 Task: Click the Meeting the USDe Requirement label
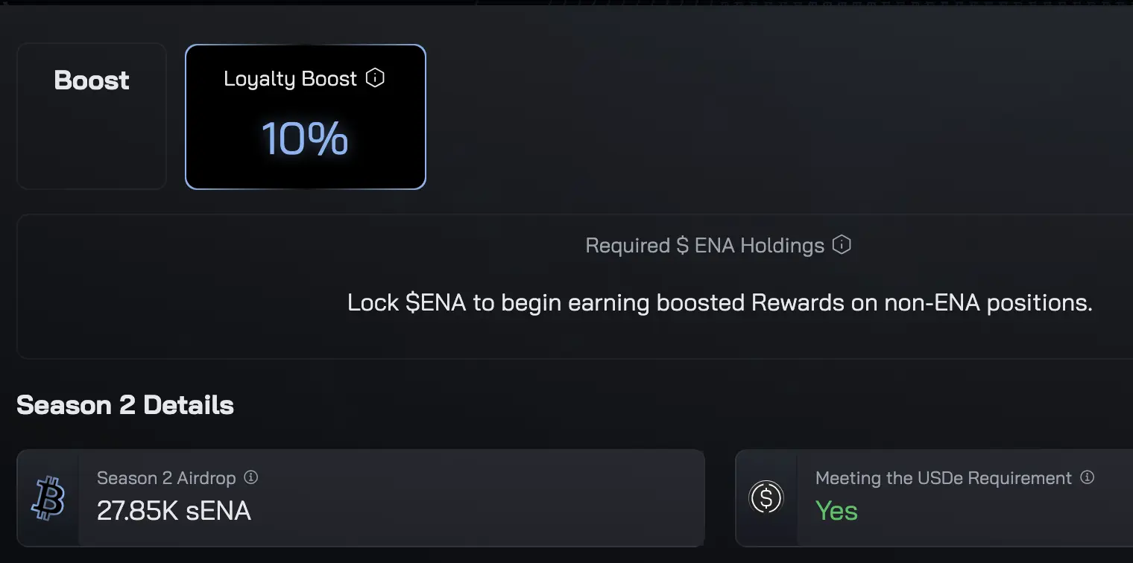944,478
